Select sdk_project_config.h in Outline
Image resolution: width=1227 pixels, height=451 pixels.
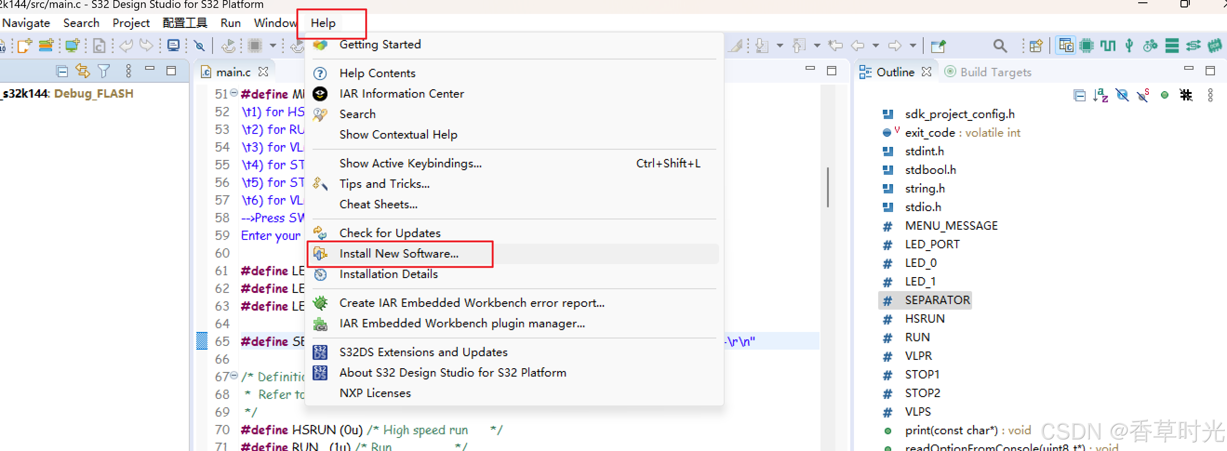pyautogui.click(x=959, y=114)
